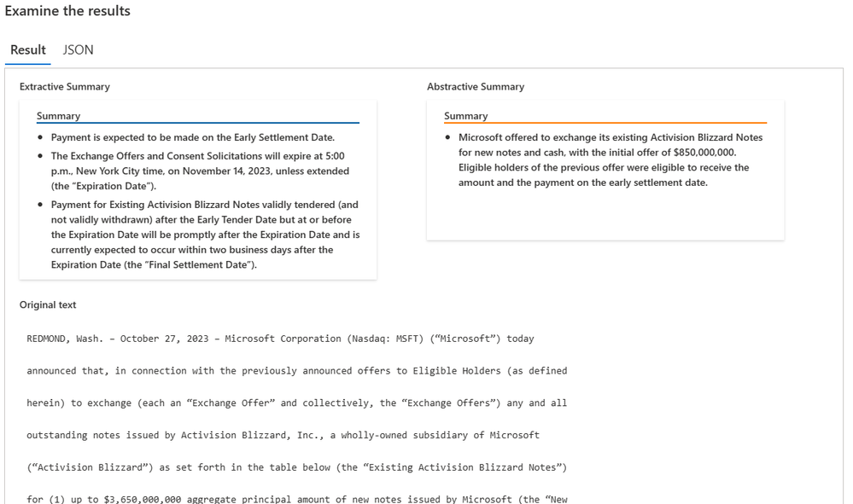Click the line beginning 'for (1) up to $3,650,000,000'
Screen dimensions: 853x504
(x=297, y=499)
